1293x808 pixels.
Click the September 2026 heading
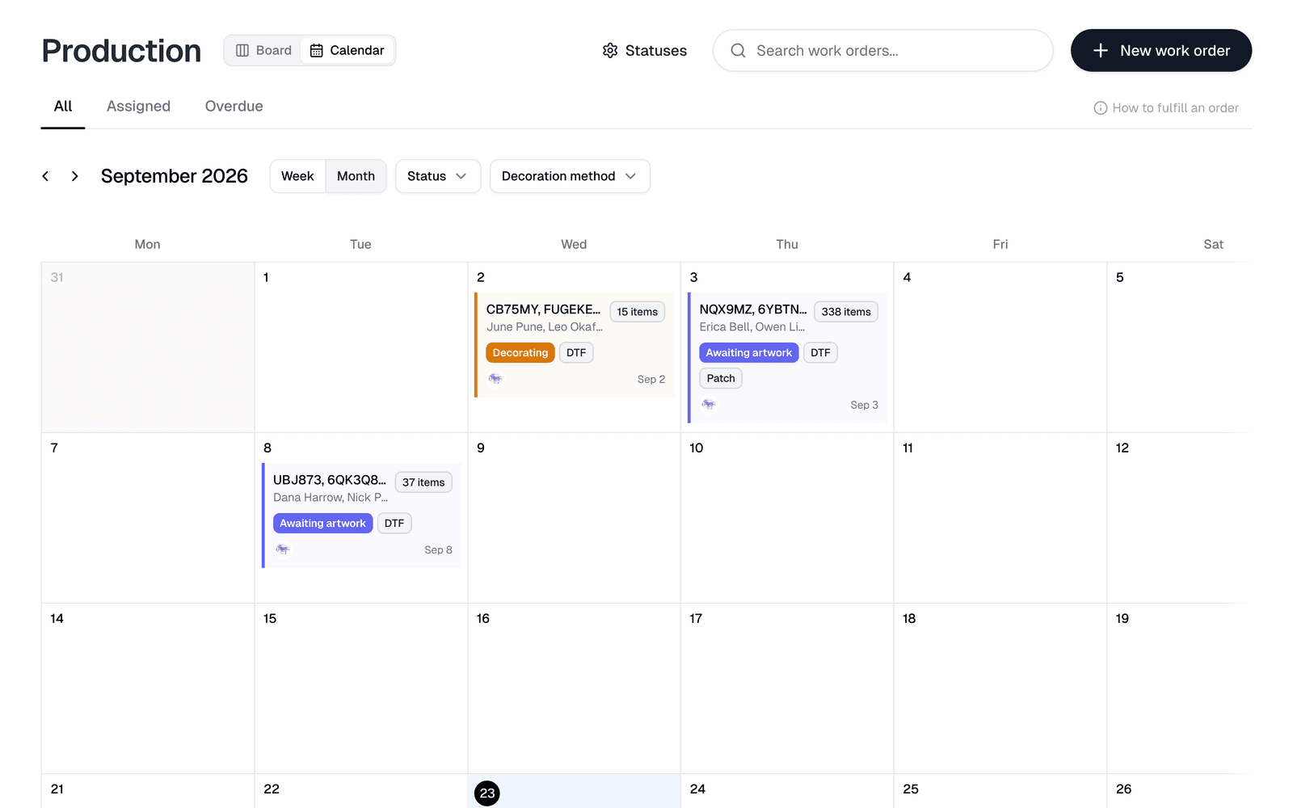click(175, 176)
